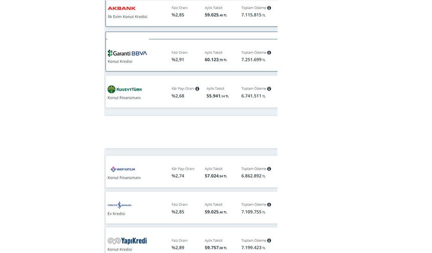
Task: Open Yapı Kredi Toplam Ödeme info icon
Action: pyautogui.click(x=269, y=240)
